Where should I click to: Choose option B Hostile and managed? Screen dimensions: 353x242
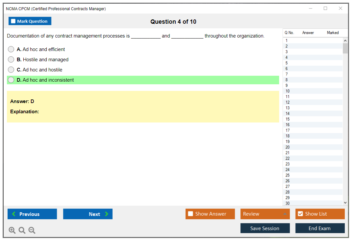point(11,60)
